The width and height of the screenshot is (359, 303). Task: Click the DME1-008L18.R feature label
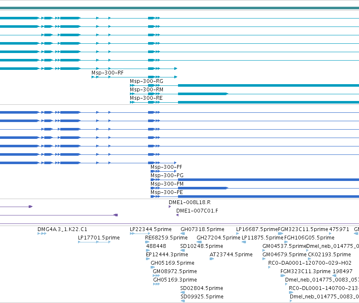(189, 202)
